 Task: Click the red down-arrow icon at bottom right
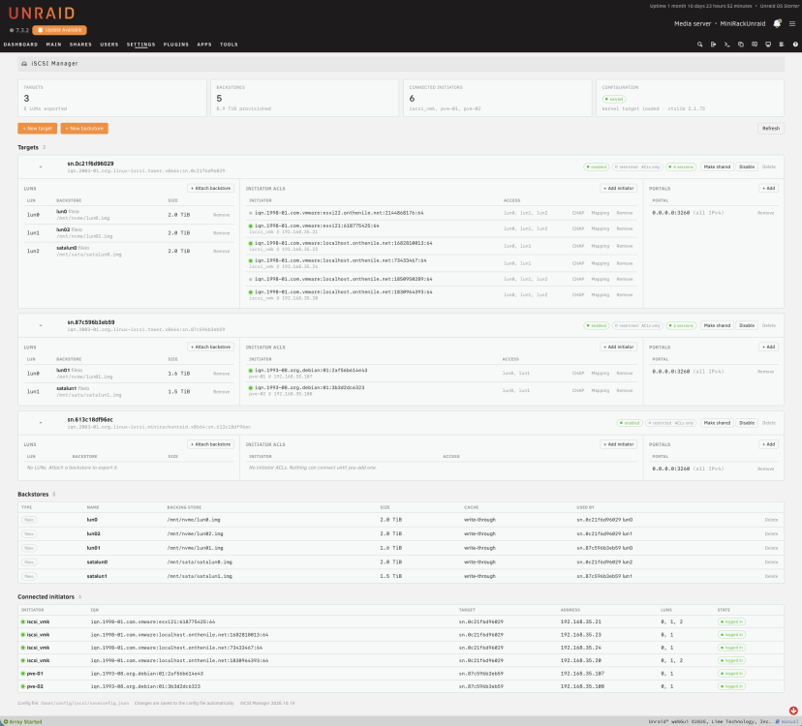(x=793, y=711)
